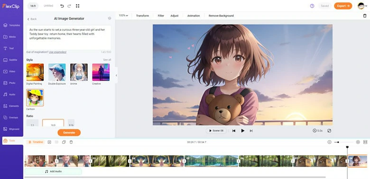Image resolution: width=370 pixels, height=179 pixels.
Task: Open the Filter menu item
Action: [x=161, y=16]
